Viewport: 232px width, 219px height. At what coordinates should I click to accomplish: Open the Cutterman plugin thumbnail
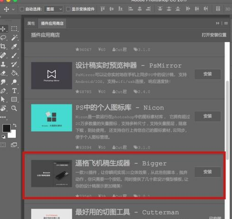(52, 214)
